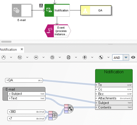This screenshot has height=125, width=137.
Task: Click the concatenate plus operator icon
Action: (x=101, y=58)
